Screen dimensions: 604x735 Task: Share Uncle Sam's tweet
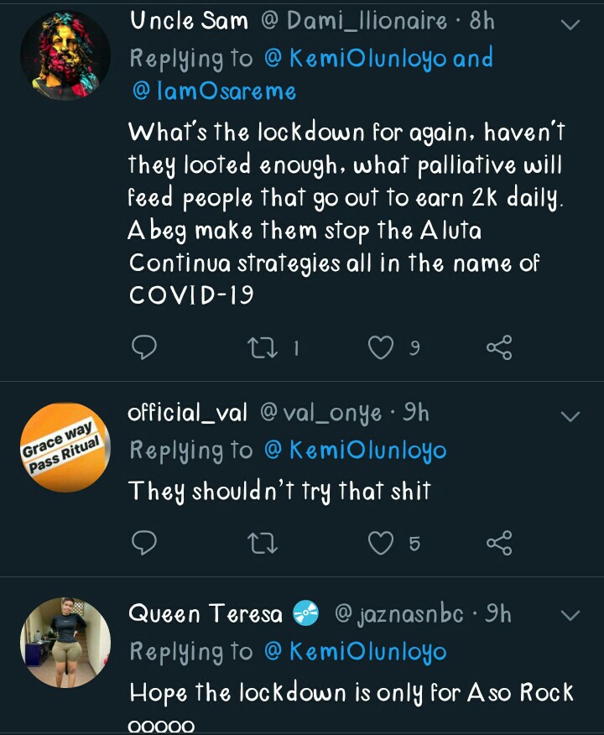[499, 347]
